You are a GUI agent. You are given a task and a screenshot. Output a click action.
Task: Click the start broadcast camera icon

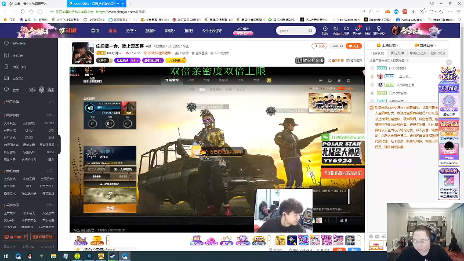(x=346, y=28)
